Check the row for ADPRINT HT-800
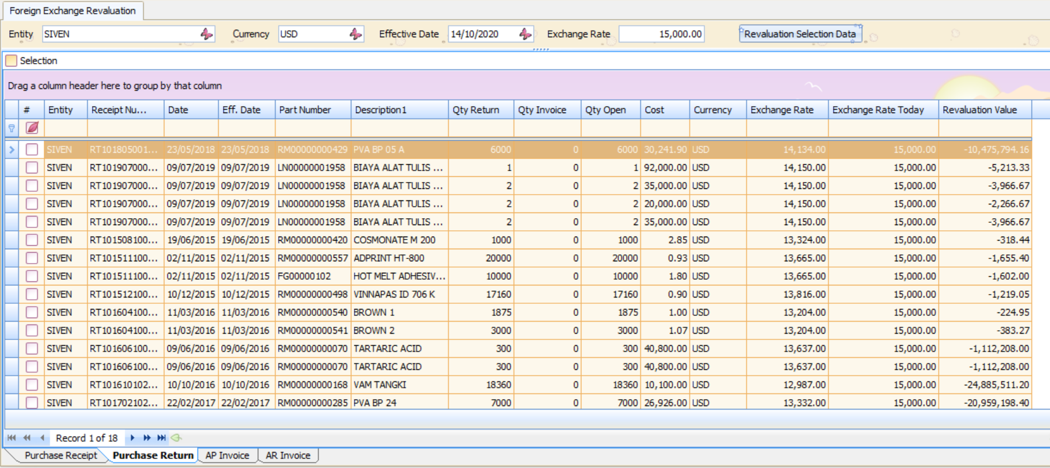This screenshot has width=1050, height=468. [x=32, y=258]
